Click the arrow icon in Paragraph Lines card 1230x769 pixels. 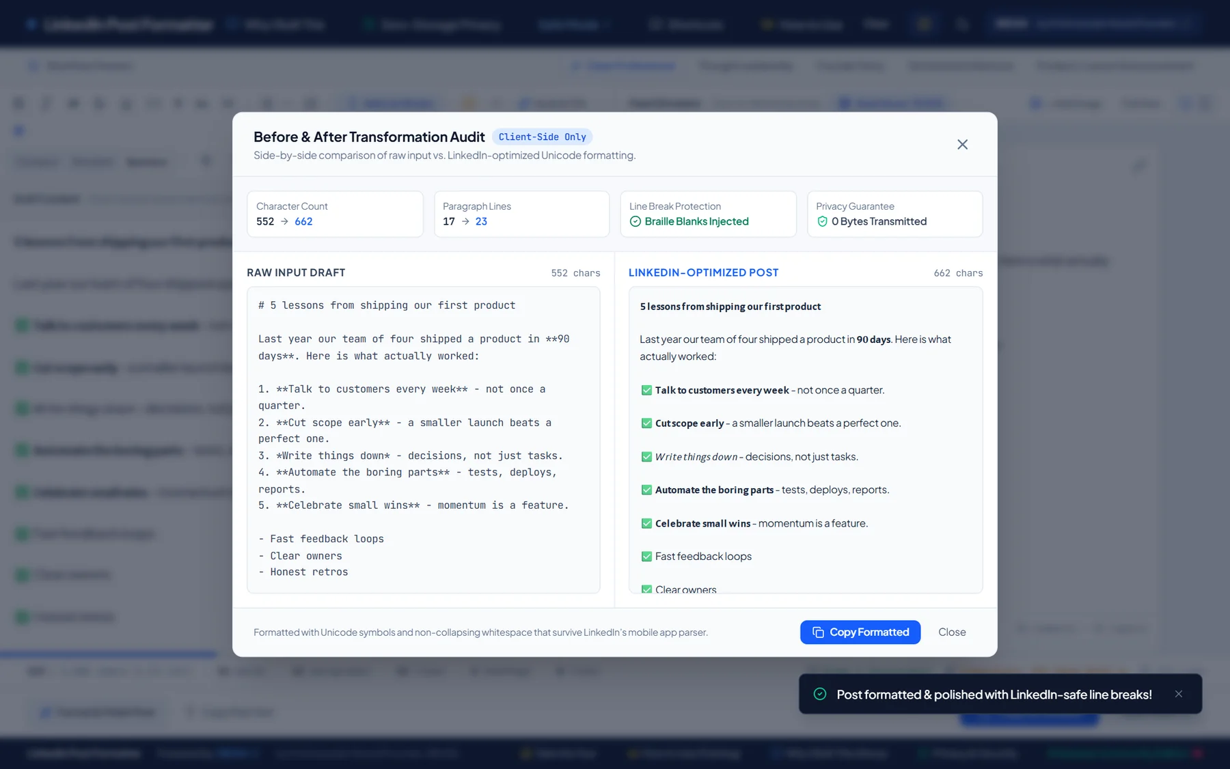(x=465, y=221)
